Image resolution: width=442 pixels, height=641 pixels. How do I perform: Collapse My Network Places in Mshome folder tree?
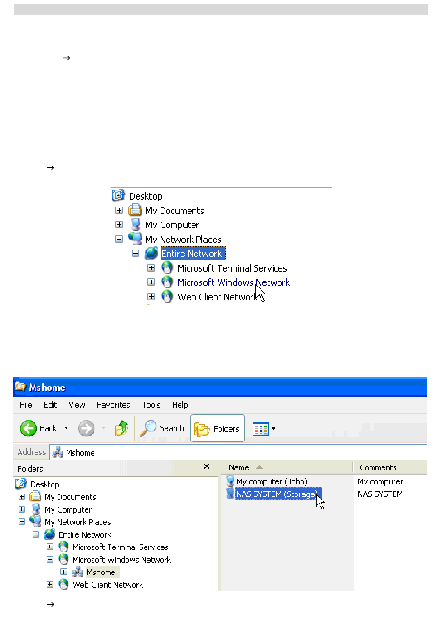[22, 522]
